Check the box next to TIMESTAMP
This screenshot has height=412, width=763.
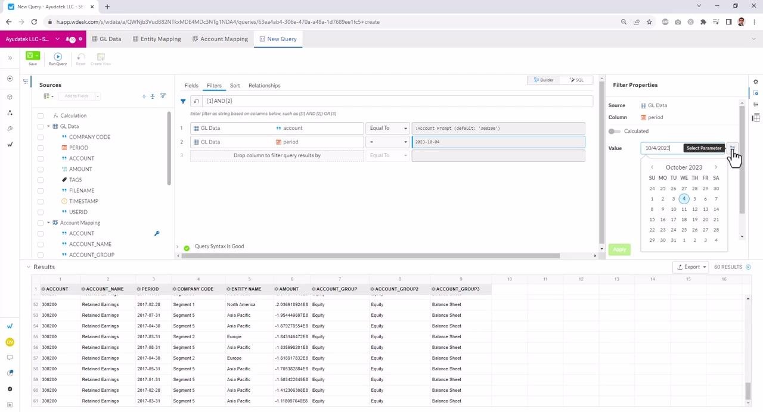(x=41, y=201)
